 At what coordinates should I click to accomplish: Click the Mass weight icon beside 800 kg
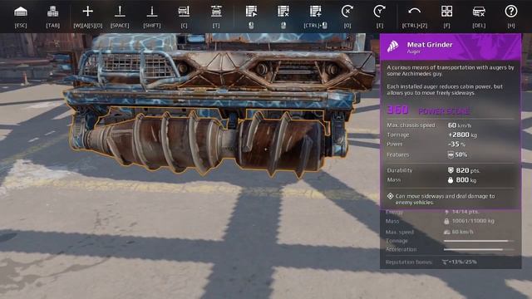(x=451, y=180)
